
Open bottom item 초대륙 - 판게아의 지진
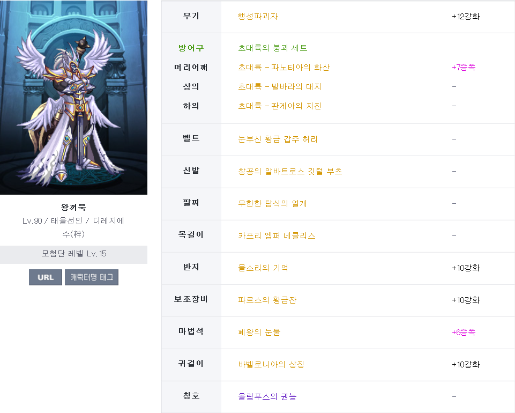280,106
